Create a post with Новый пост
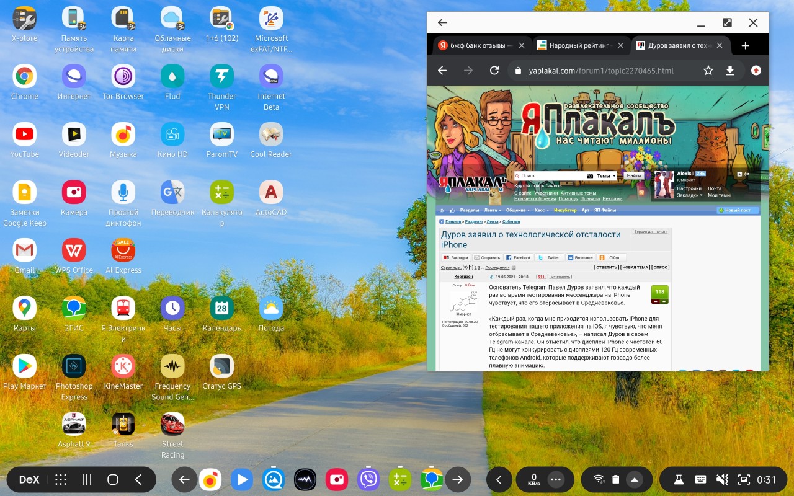794x496 pixels. tap(738, 210)
